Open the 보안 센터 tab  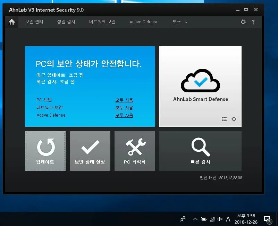[x=34, y=22]
